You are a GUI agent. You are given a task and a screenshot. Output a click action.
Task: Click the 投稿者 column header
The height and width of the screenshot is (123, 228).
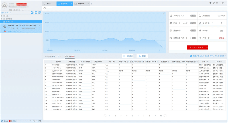pyautogui.click(x=58, y=62)
